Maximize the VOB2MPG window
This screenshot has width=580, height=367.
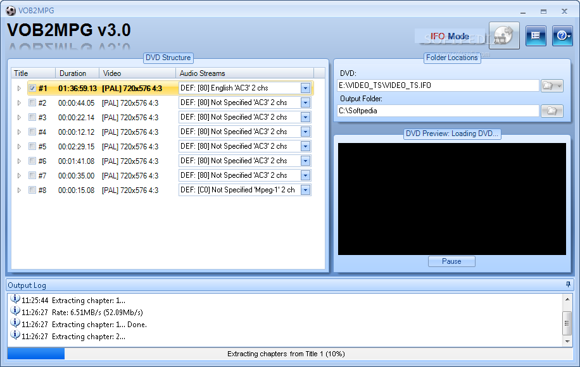[x=543, y=11]
